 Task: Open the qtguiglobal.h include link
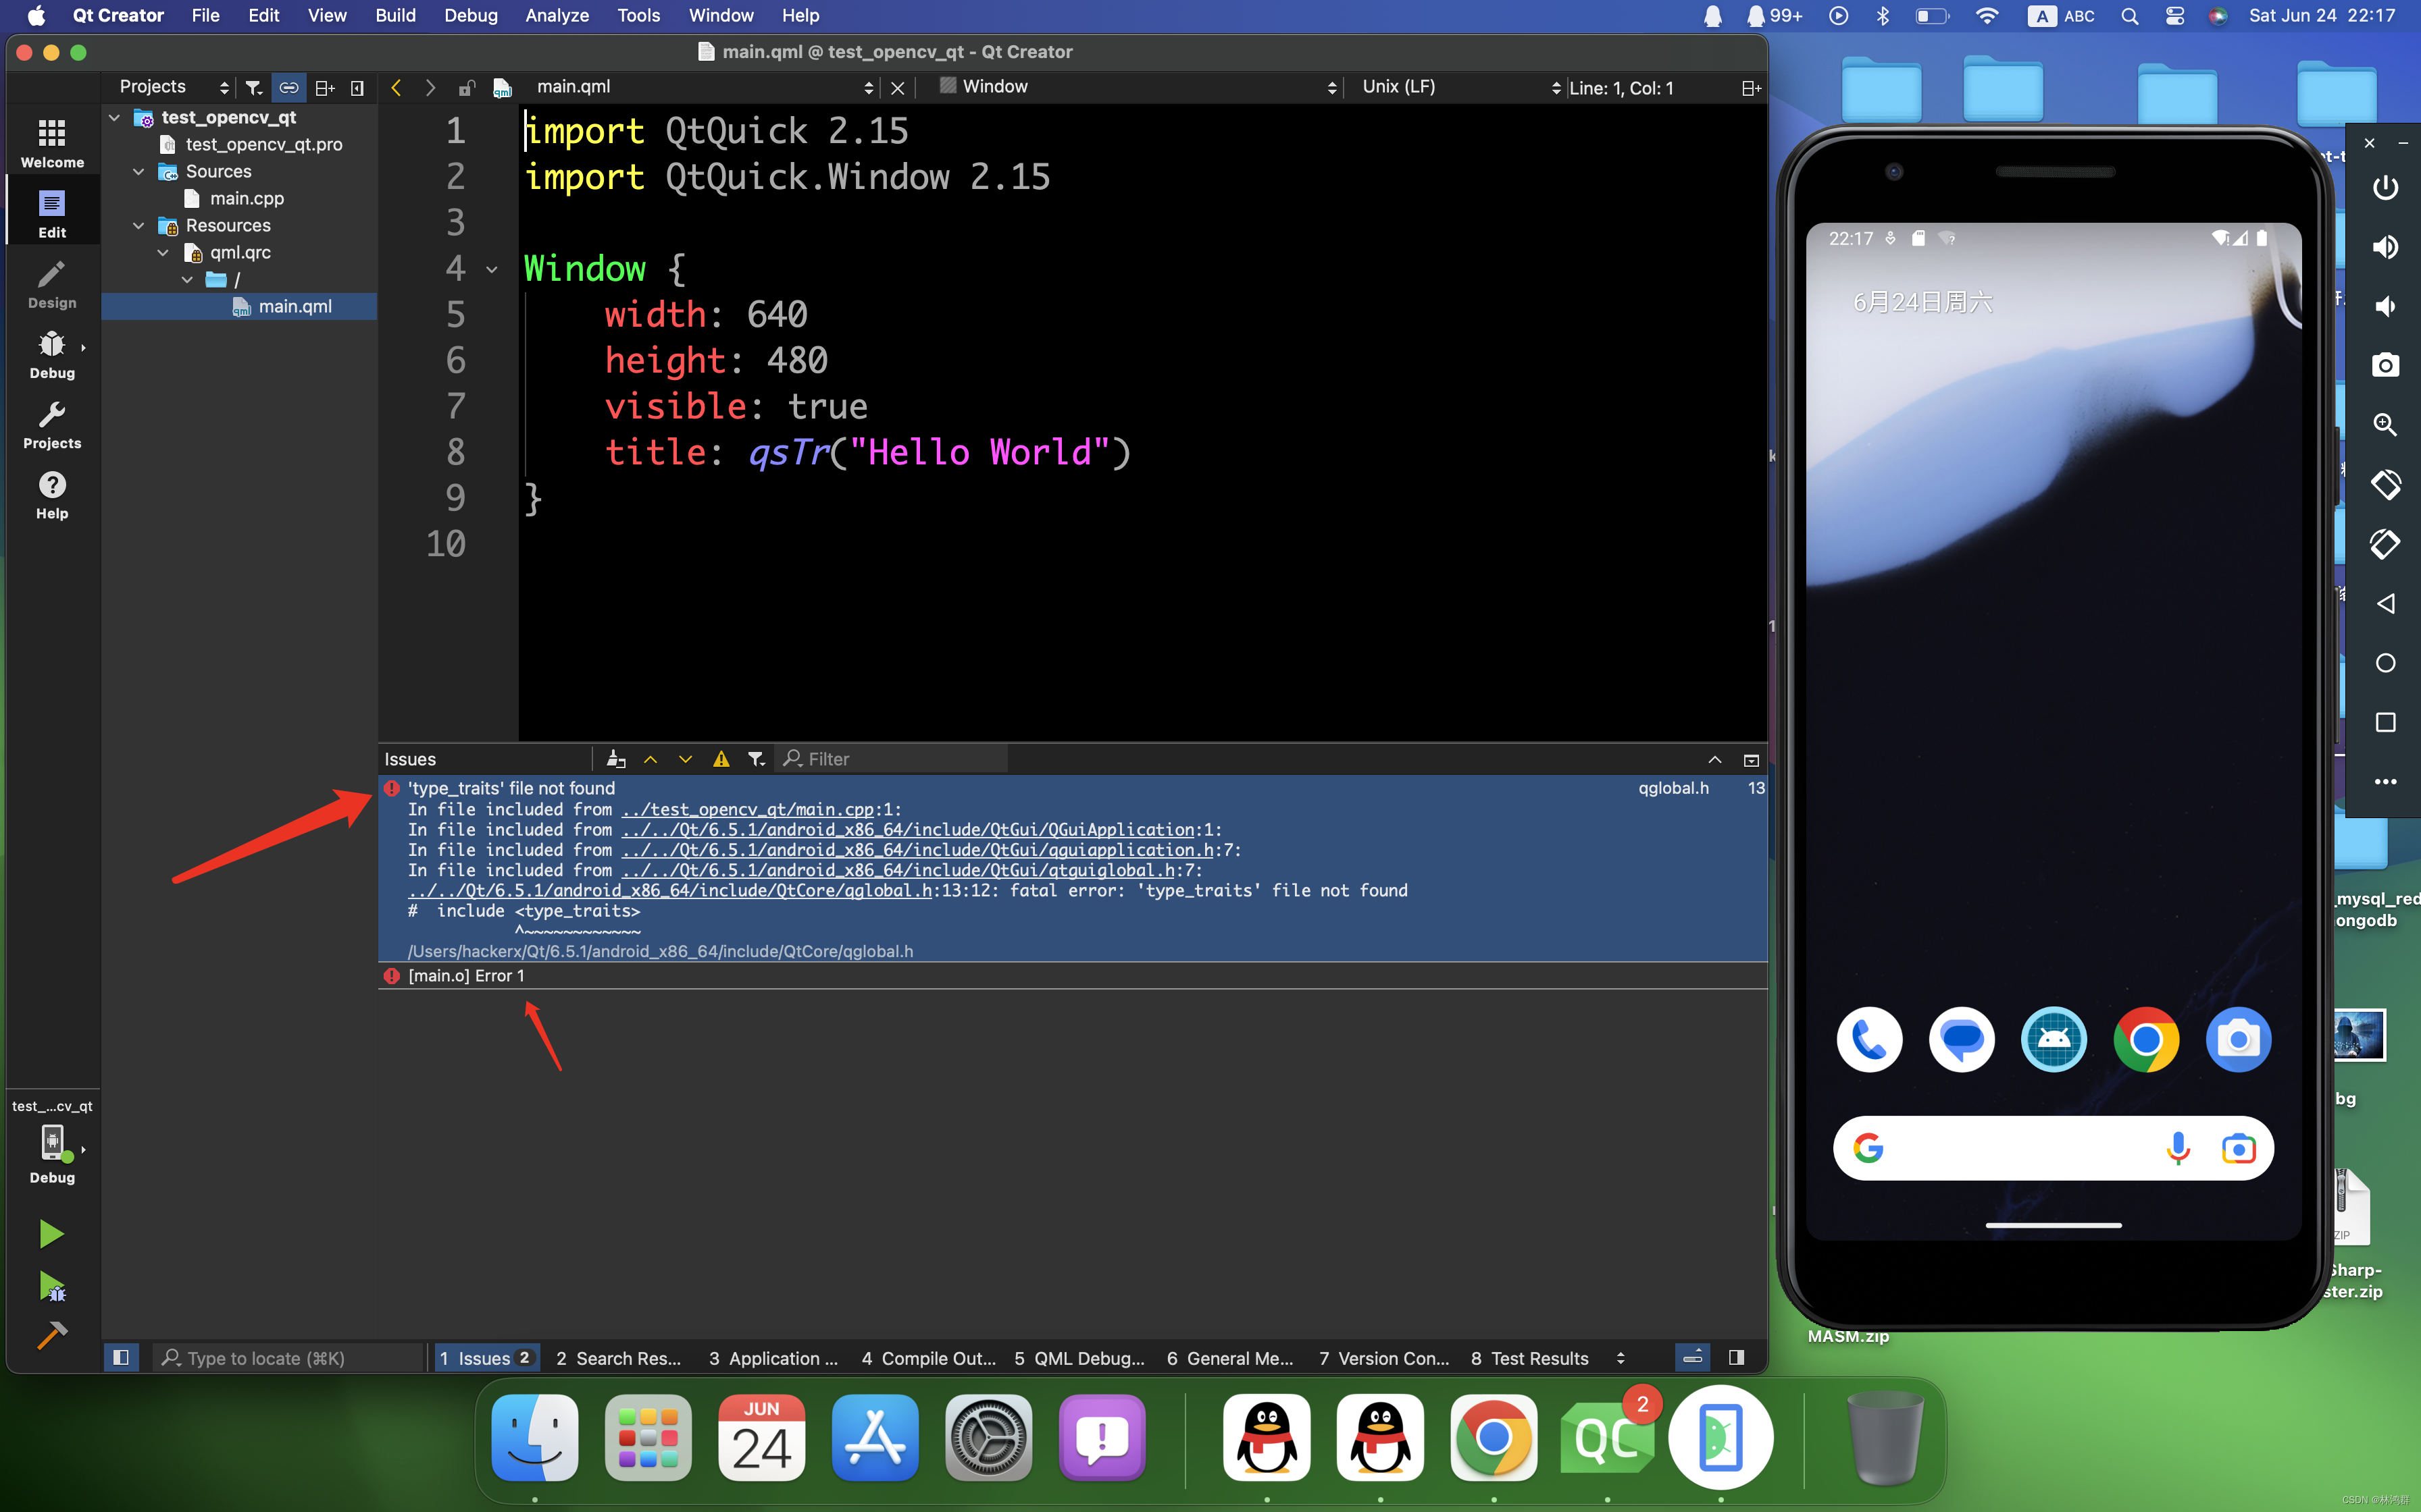click(898, 870)
